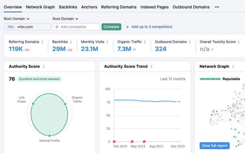Click info icon beside Authority Score heading
The width and height of the screenshot is (245, 153).
click(44, 66)
